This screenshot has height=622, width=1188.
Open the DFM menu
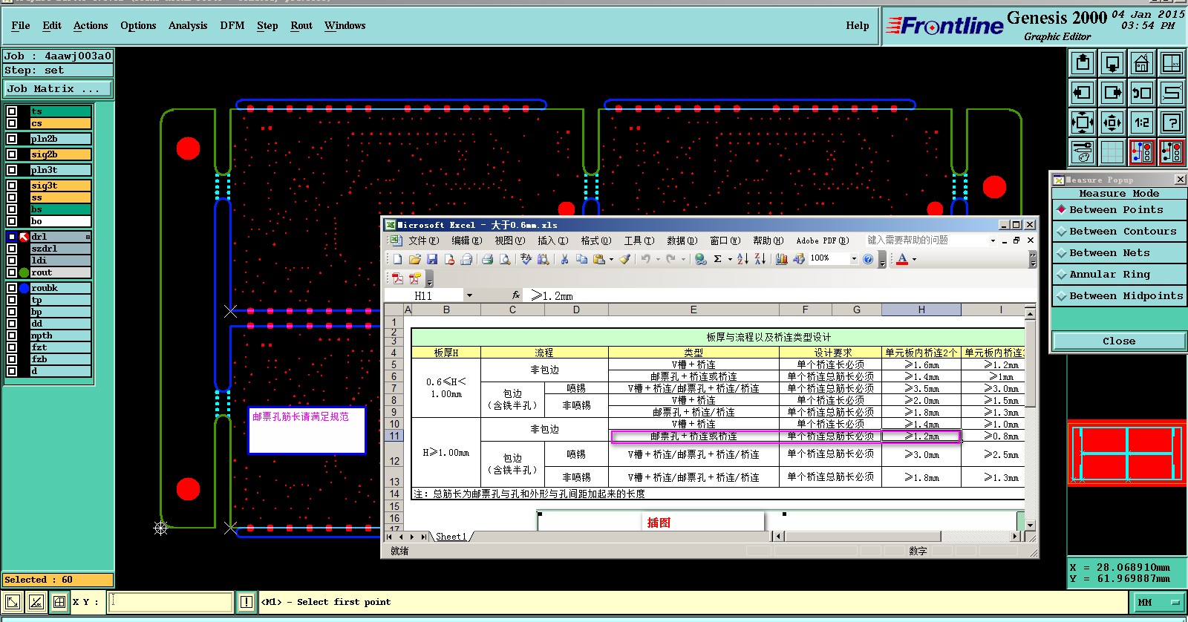point(232,25)
